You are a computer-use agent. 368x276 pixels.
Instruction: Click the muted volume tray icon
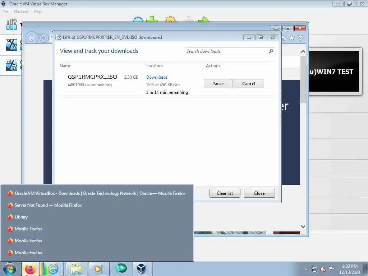click(323, 269)
